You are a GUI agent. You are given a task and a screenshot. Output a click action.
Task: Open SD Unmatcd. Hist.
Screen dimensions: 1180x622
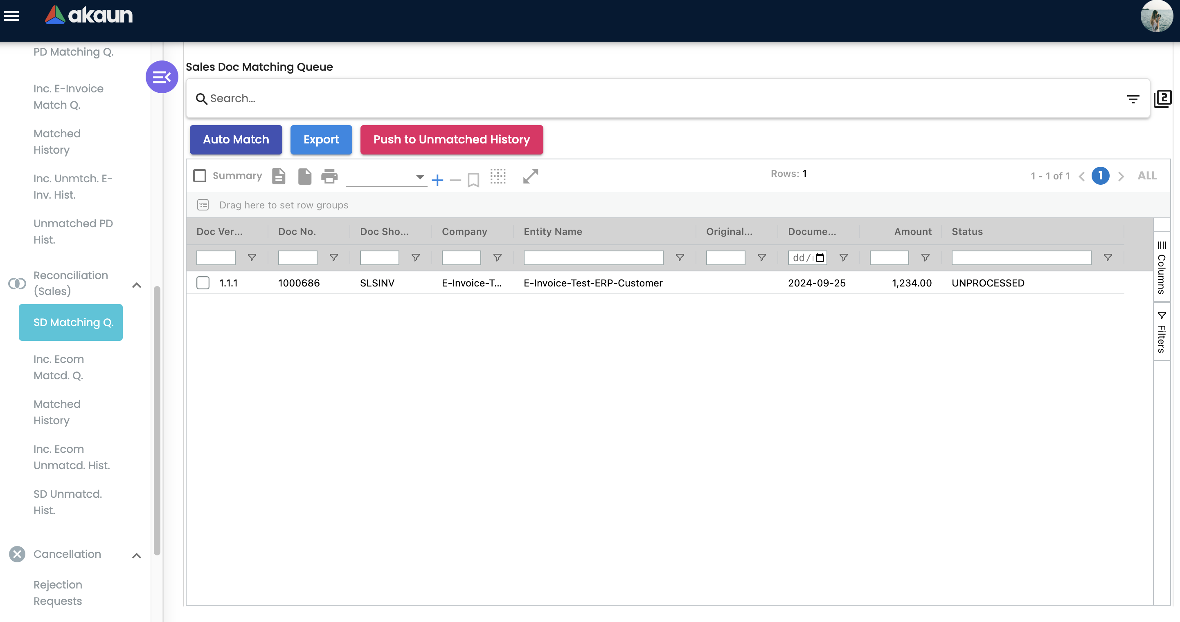tap(68, 502)
